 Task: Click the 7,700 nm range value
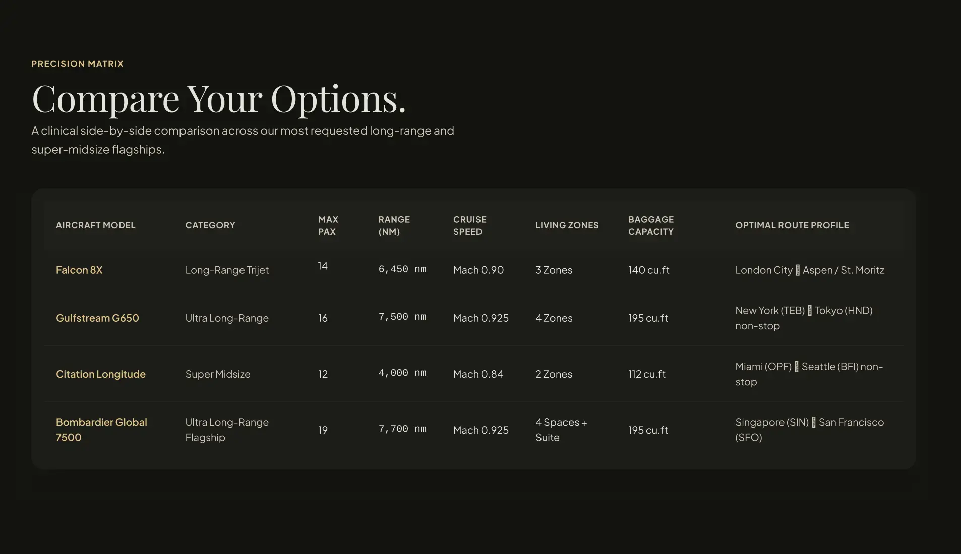pos(402,429)
